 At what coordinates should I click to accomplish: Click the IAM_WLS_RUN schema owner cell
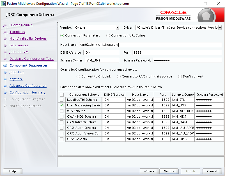point(183,111)
